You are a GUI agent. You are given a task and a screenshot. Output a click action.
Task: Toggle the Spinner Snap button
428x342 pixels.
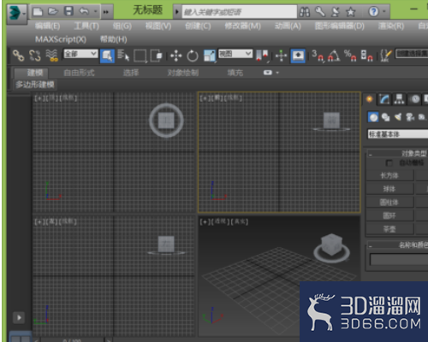coord(367,56)
